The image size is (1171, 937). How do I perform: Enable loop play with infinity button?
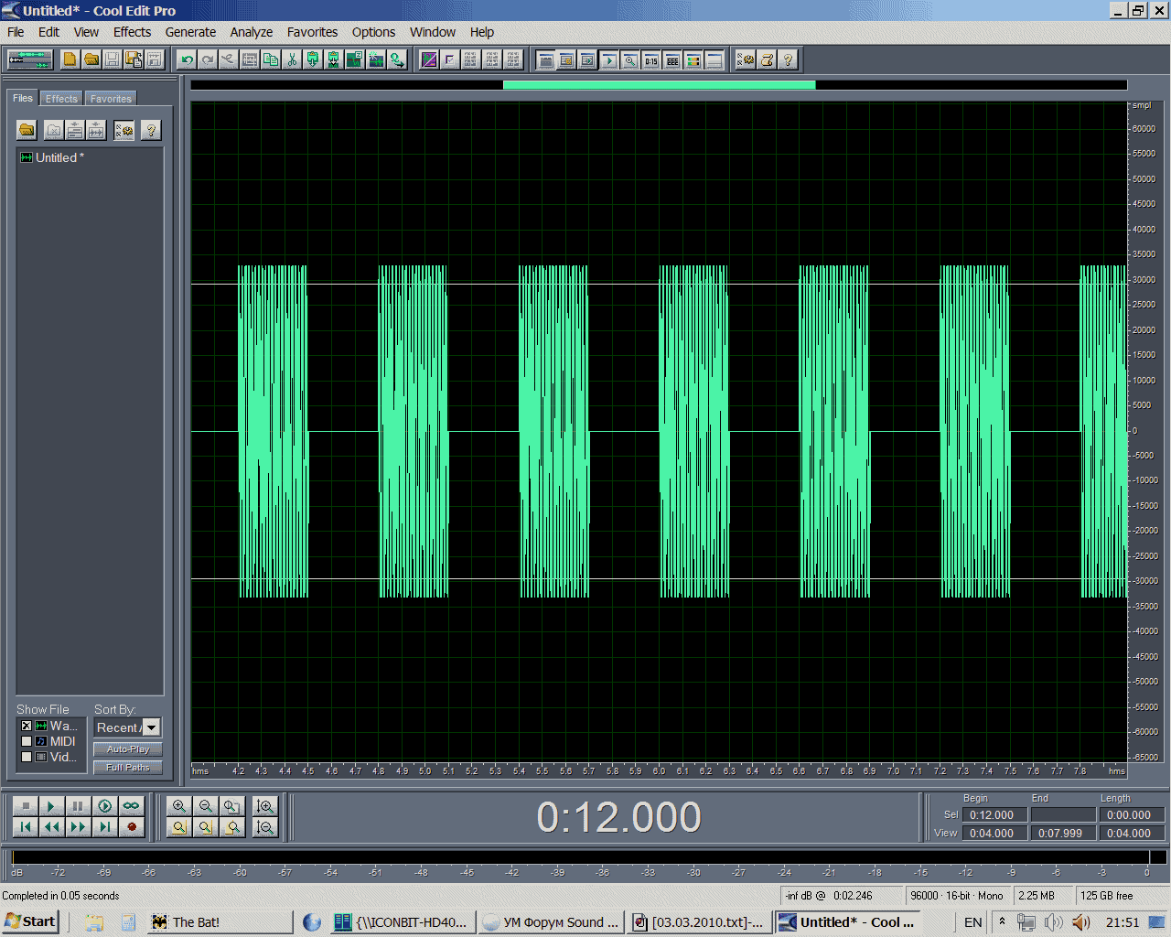click(132, 806)
